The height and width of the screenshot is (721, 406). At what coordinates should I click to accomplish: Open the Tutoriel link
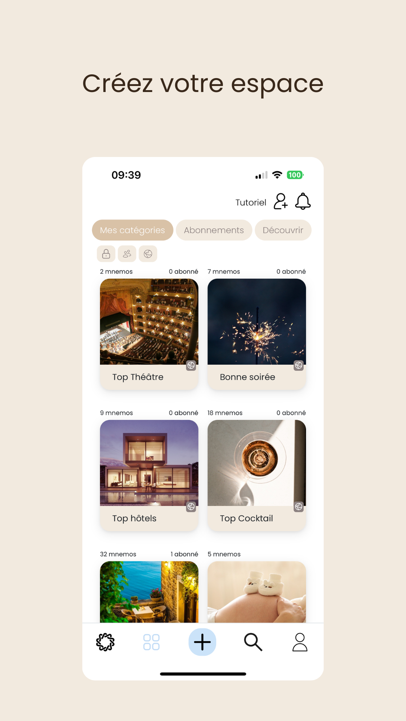point(251,202)
